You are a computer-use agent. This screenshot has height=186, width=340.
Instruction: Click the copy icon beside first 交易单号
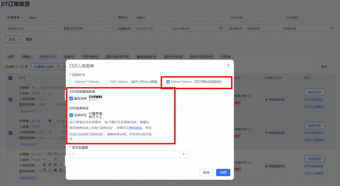coord(63,88)
